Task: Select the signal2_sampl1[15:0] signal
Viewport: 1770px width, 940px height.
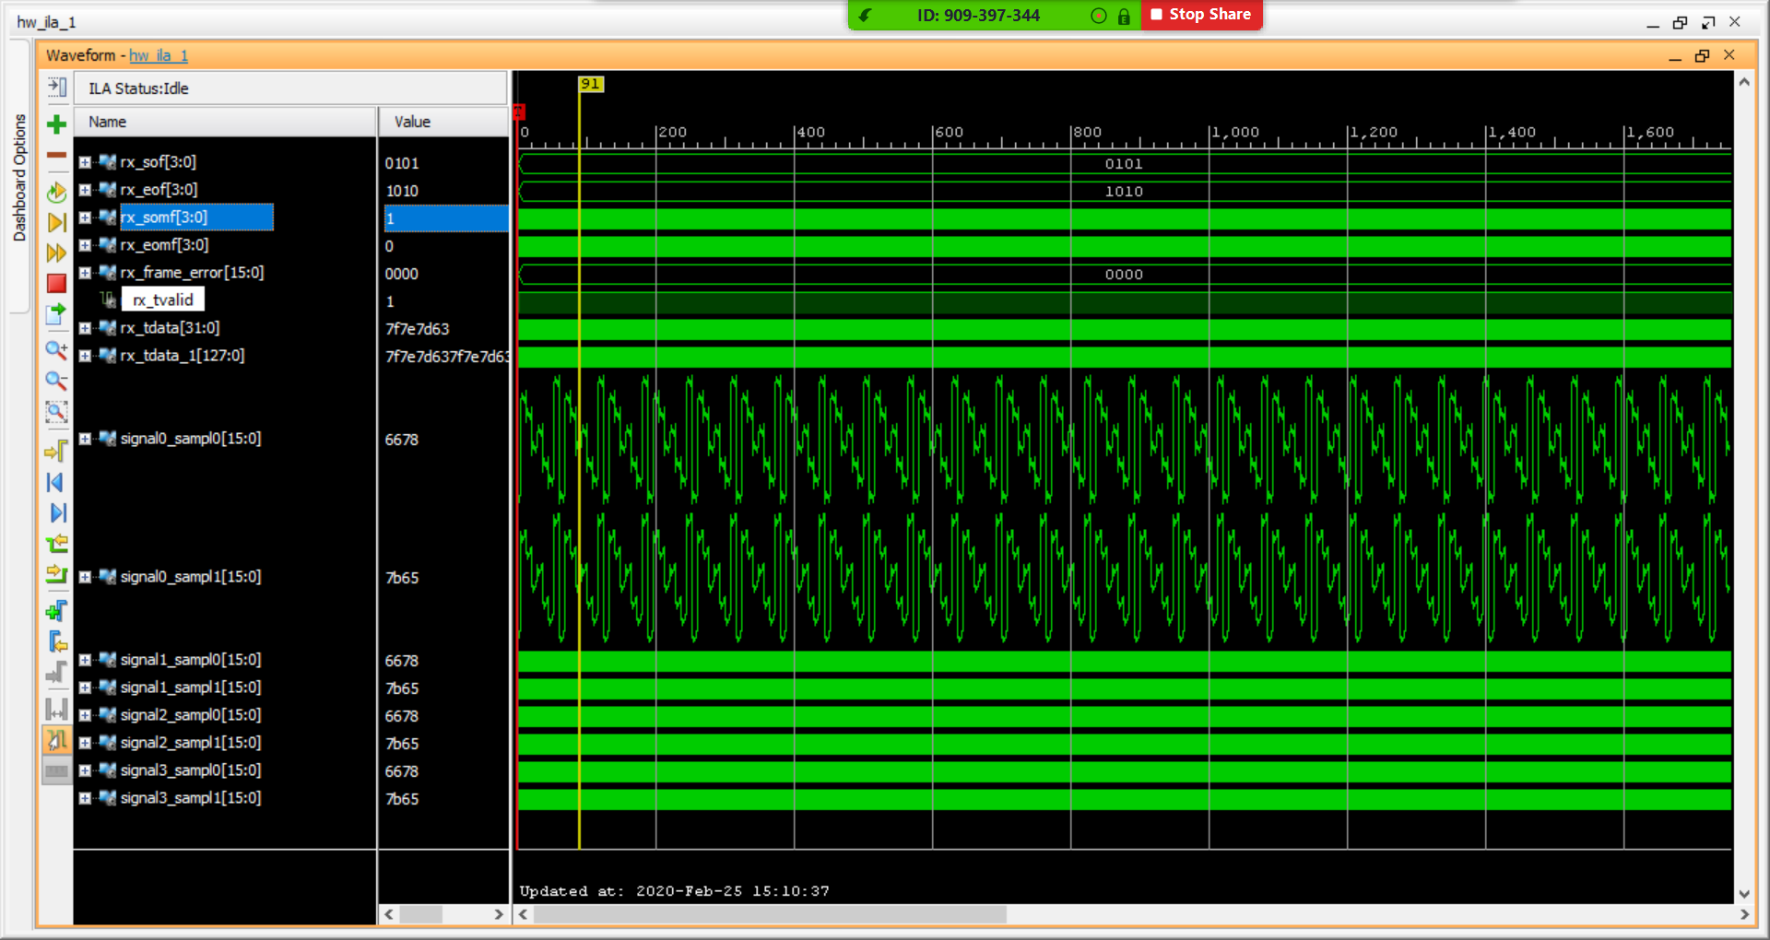Action: [x=191, y=743]
